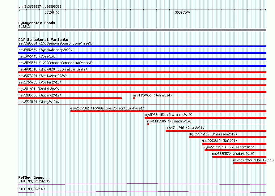Select nsv6373074 (Sedlazeck2020) variant label
Screen dimensions: 275x196
(43, 76)
